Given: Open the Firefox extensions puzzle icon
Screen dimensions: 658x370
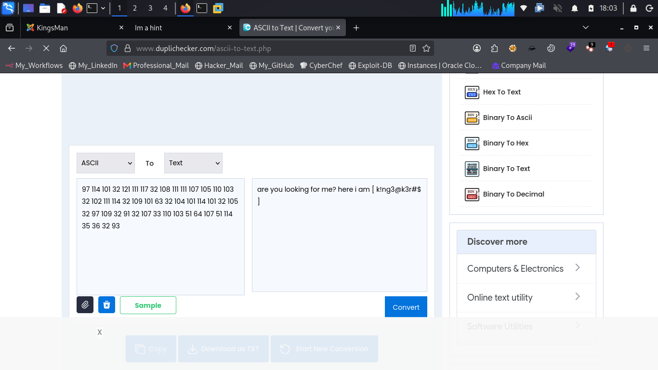Looking at the screenshot, I should tap(494, 48).
